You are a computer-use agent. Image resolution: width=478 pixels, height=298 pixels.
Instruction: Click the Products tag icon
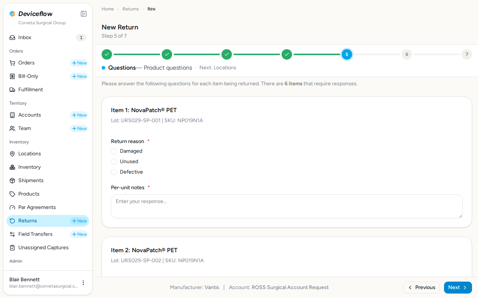[12, 194]
